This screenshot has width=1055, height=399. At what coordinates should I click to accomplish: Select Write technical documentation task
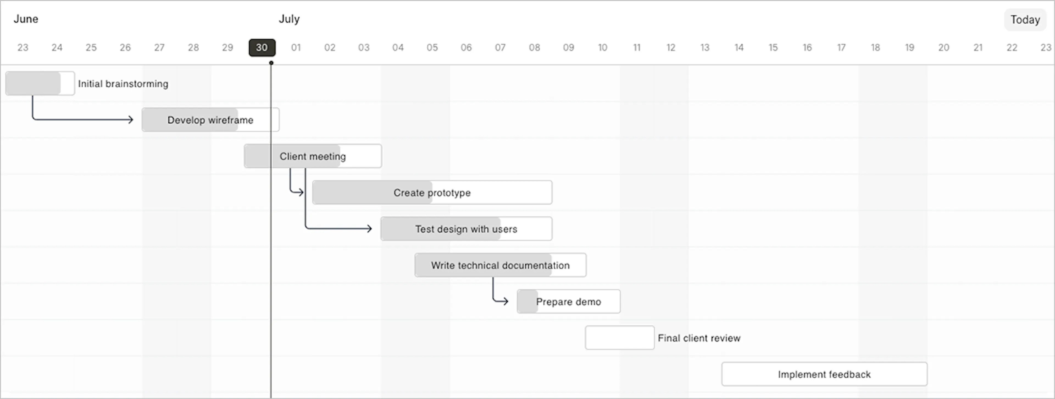[x=500, y=266]
